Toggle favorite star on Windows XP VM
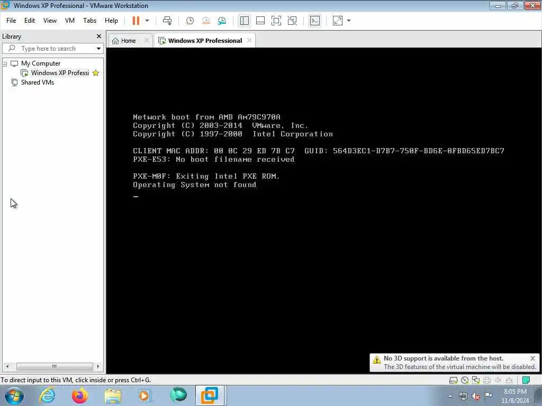Screen dimensions: 542x406 [x=96, y=73]
